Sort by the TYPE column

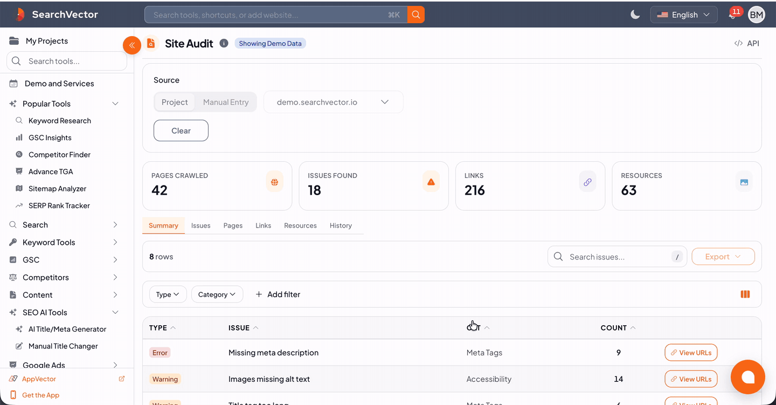point(162,328)
